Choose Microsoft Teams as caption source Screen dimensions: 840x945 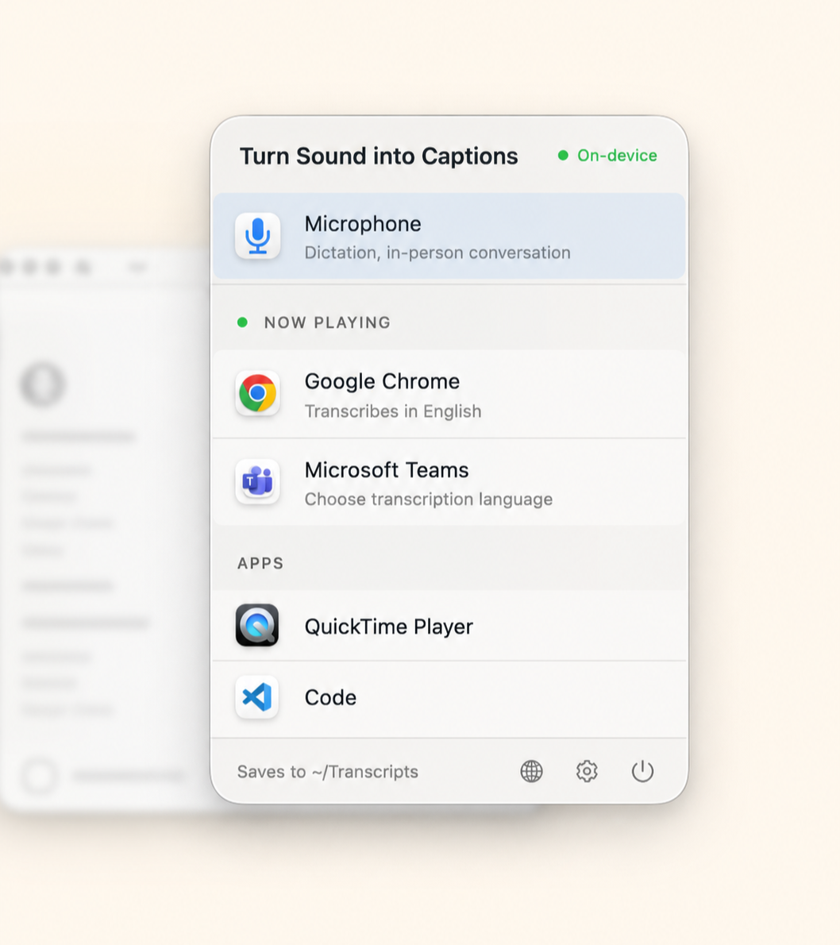click(449, 482)
